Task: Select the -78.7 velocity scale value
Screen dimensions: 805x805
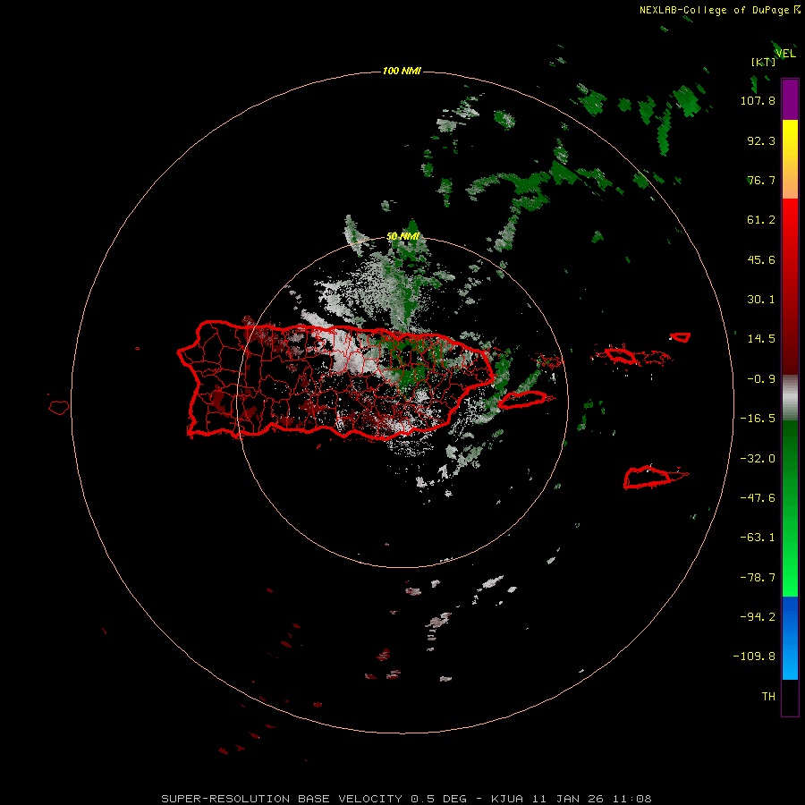Action: tap(758, 578)
